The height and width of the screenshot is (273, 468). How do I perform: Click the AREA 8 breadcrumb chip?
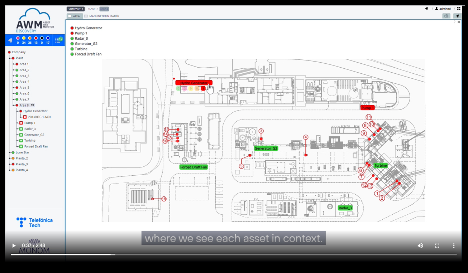click(104, 9)
